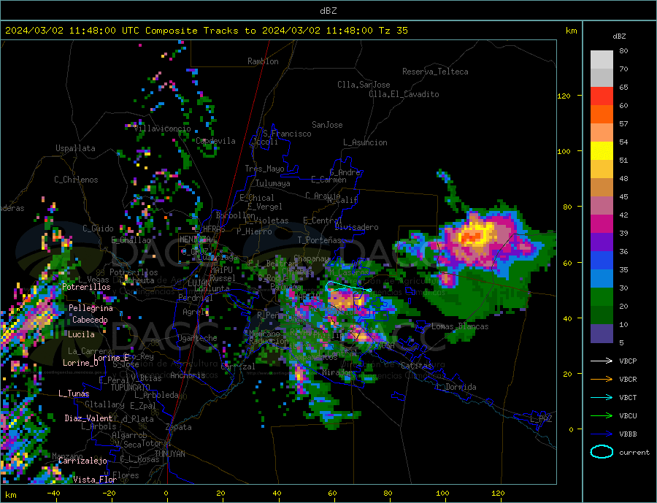Screen dimensions: 657x503
Task: Pick the 57 dBZ dark orange swatch
Action: (602, 115)
